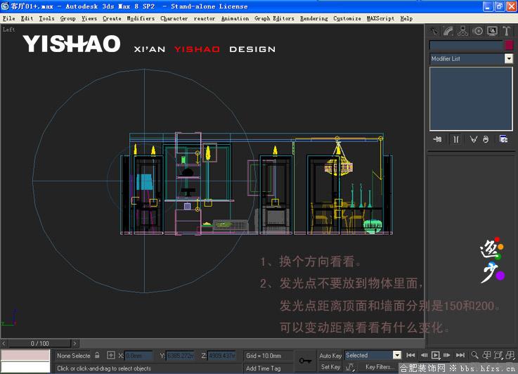Viewport: 518px width, 374px height.
Task: Click the Left viewport label
Action: [8, 30]
